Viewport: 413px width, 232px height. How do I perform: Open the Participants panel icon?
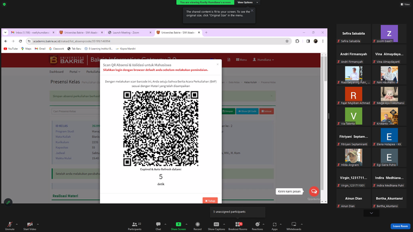(x=135, y=224)
